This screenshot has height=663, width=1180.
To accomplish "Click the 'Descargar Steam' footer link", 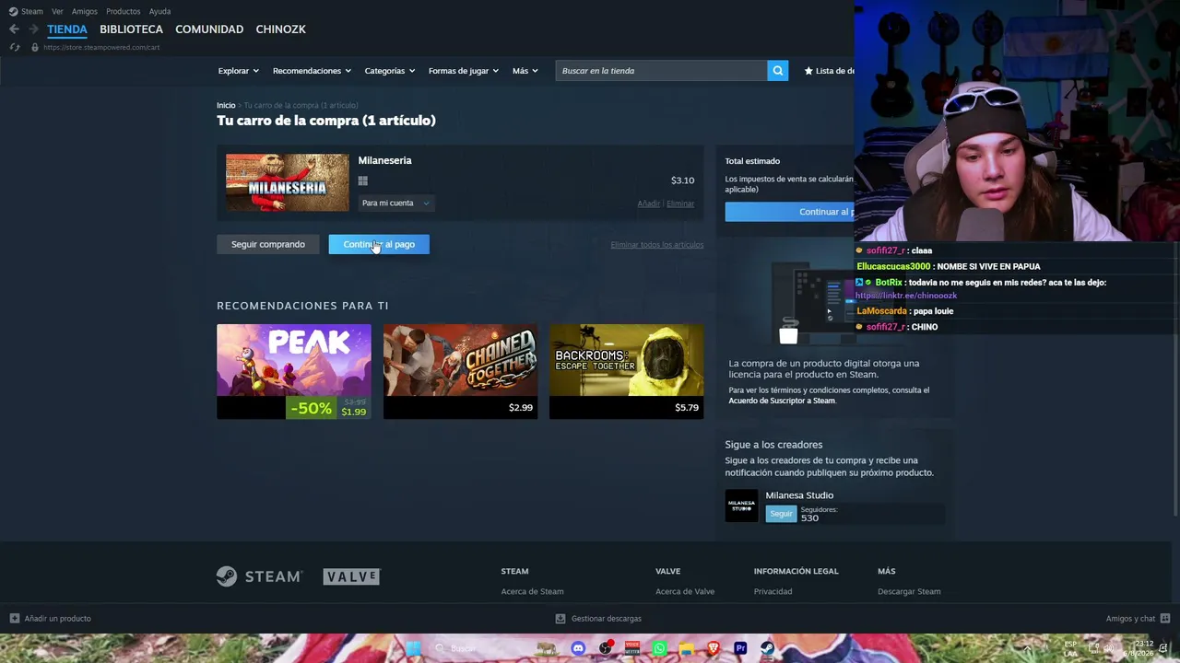I will point(909,591).
